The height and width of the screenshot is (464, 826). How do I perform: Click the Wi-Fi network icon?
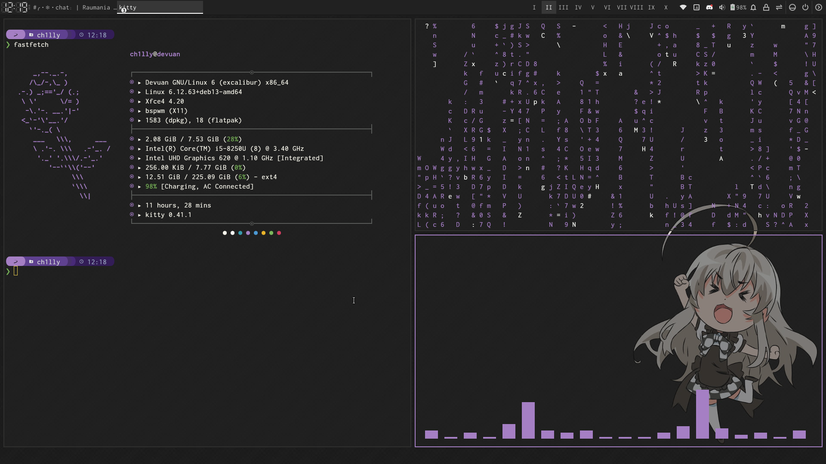(x=683, y=7)
